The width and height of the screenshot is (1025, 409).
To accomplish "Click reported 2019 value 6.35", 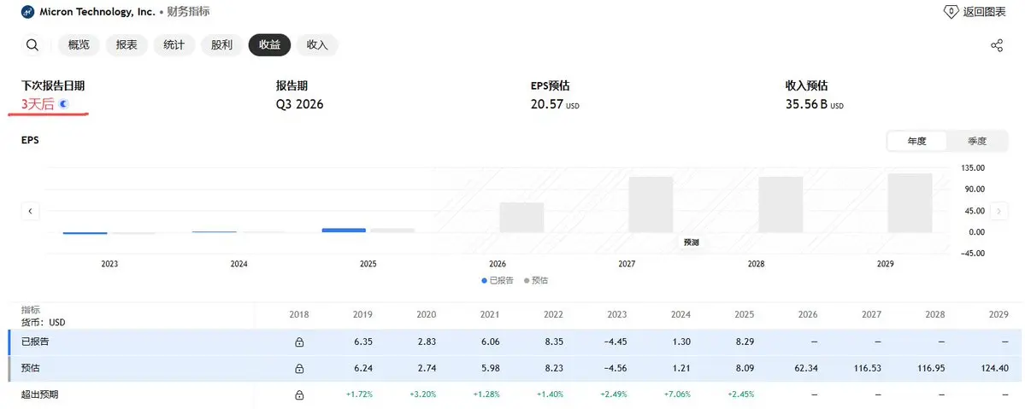I will 362,342.
